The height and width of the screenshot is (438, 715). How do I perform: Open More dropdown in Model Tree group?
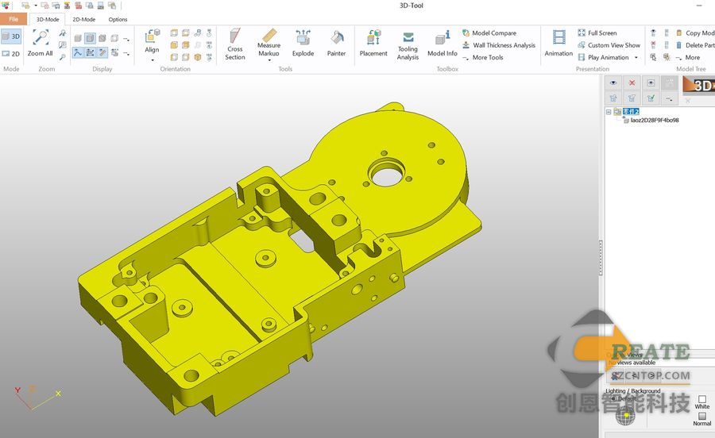pyautogui.click(x=688, y=57)
